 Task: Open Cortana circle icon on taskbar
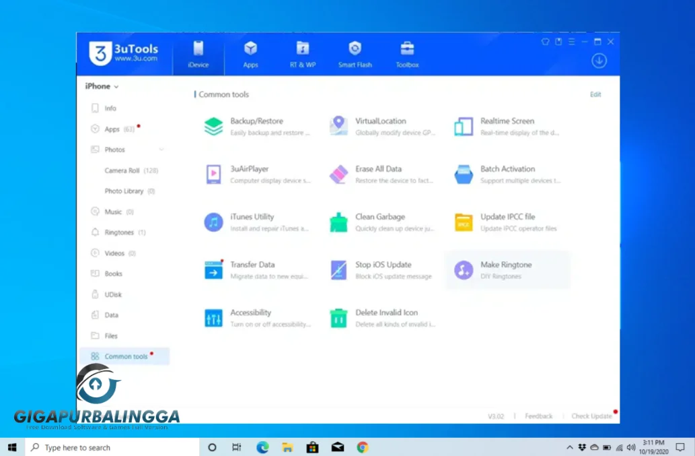tap(212, 447)
